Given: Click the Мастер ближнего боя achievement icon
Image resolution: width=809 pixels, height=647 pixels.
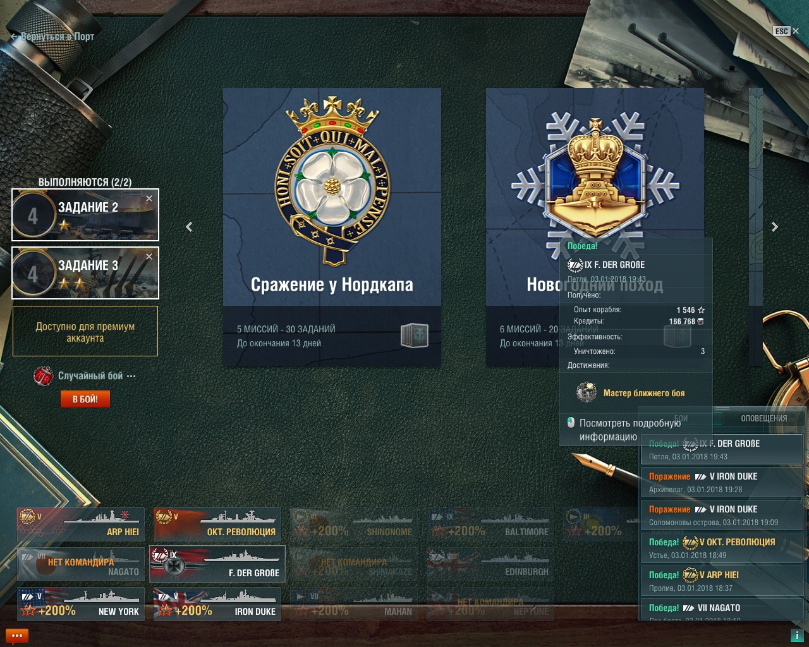Looking at the screenshot, I should coord(587,392).
